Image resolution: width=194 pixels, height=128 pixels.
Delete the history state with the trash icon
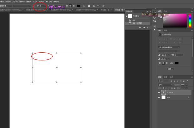(x=147, y=27)
